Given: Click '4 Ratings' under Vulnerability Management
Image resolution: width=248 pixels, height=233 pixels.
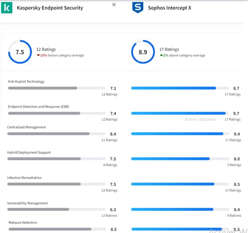Looking at the screenshot, I should pos(234,215).
